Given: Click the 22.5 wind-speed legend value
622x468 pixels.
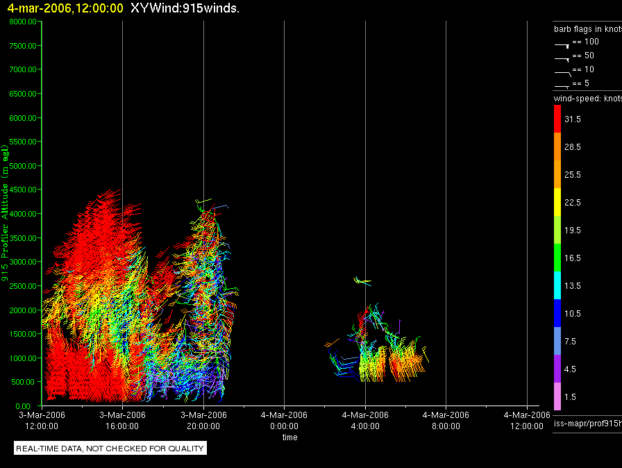Looking at the screenshot, I should pyautogui.click(x=573, y=203).
